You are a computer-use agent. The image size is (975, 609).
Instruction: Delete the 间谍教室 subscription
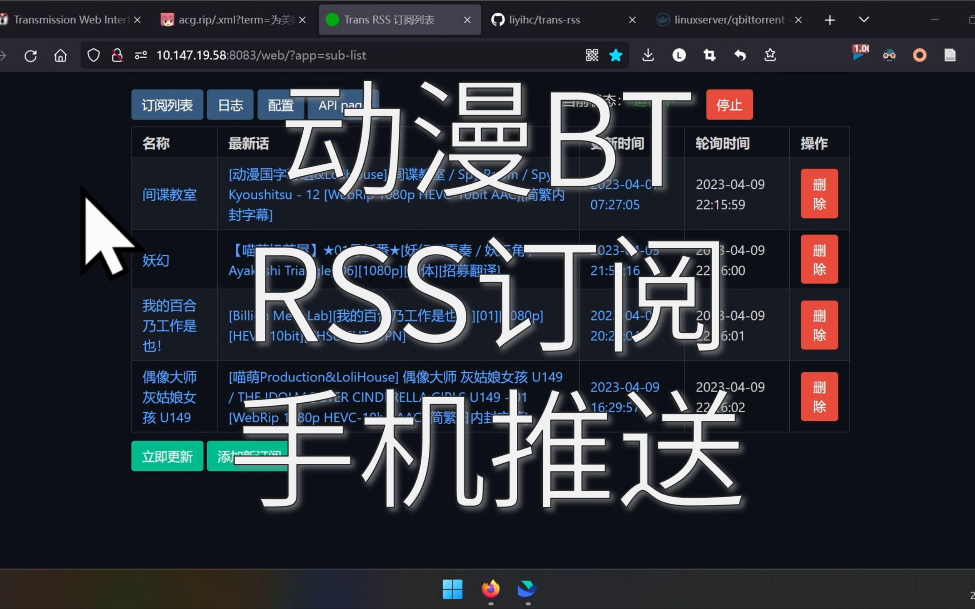pos(819,194)
